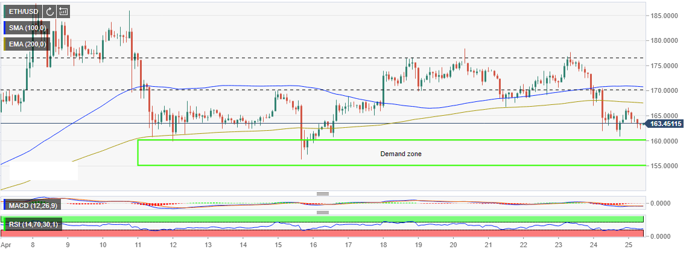Click the olive color bar beside EMA label

5,44
